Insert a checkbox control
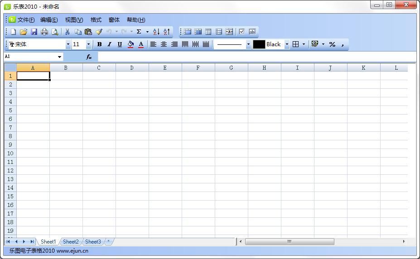 click(241, 32)
